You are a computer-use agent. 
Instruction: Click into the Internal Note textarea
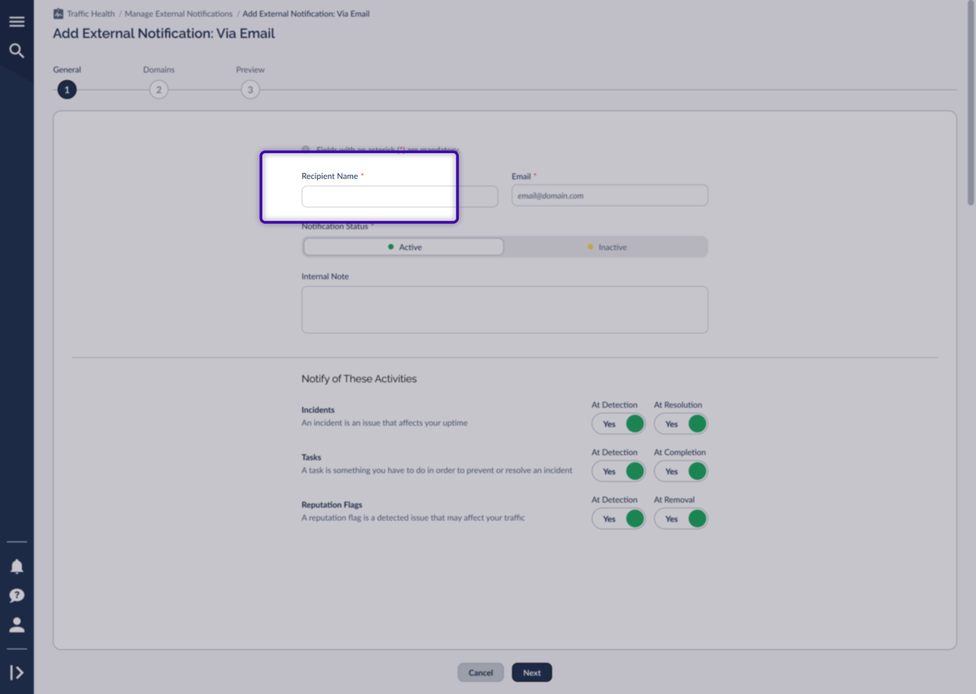coord(505,309)
